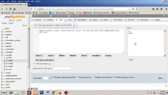168x95 pixels.
Task: Open the Operasi tab
Action: [x=129, y=20]
